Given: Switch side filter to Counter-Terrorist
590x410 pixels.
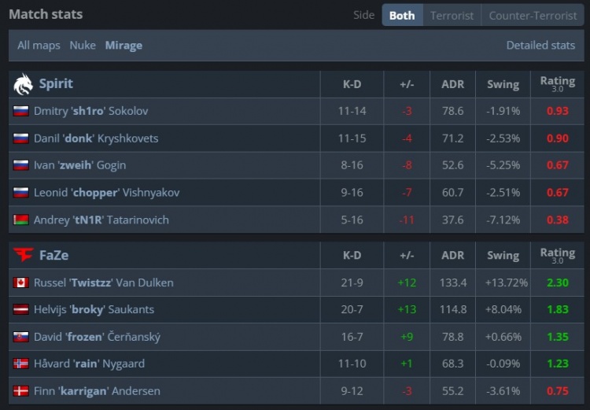Looking at the screenshot, I should [533, 15].
